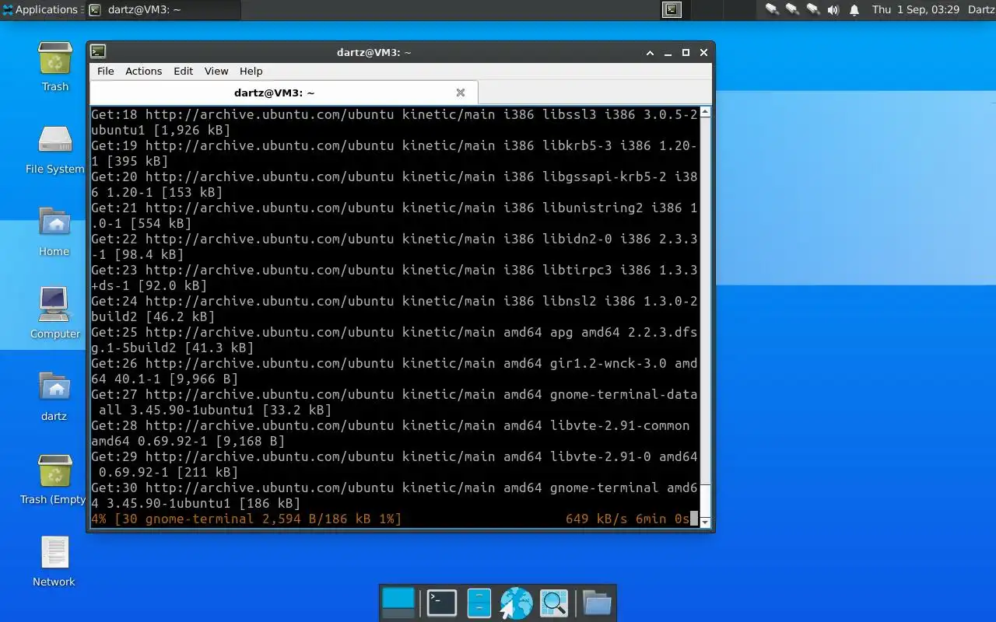The width and height of the screenshot is (996, 622).
Task: Open the File System desktop icon
Action: coord(54,141)
